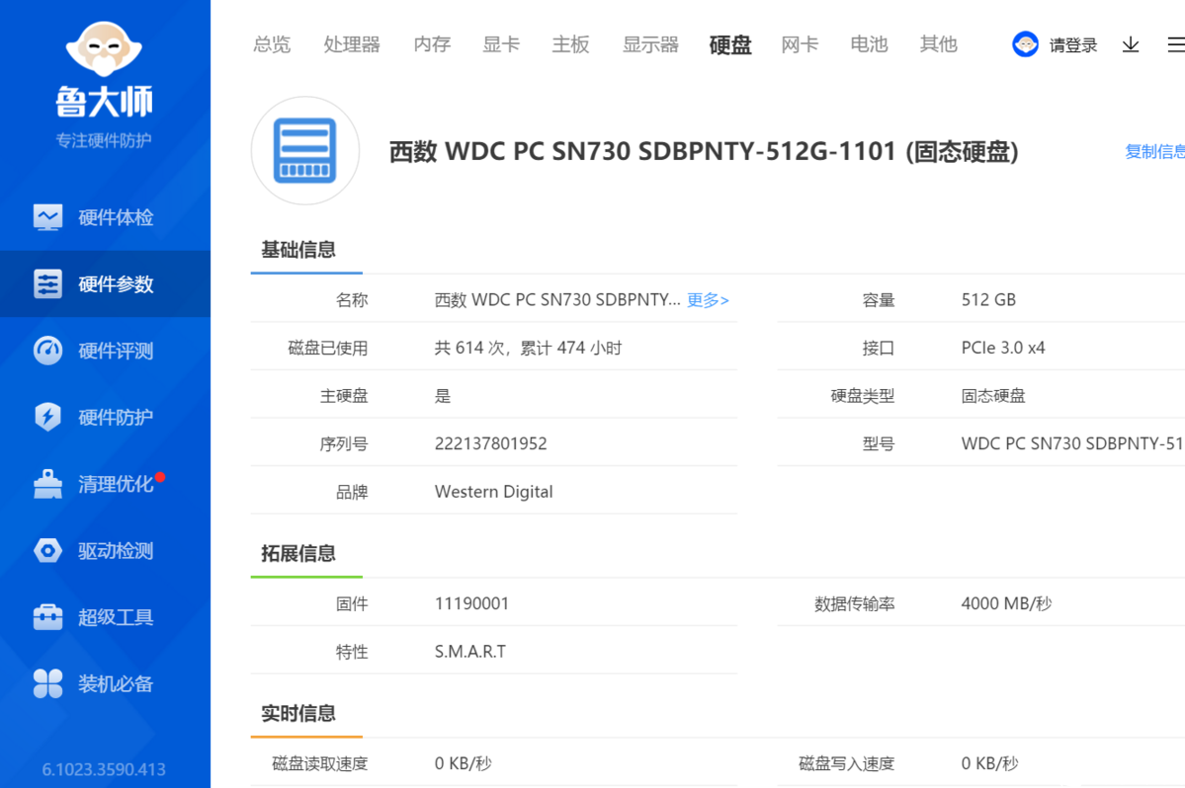The width and height of the screenshot is (1185, 788).
Task: Switch to the 电池 tab
Action: click(x=869, y=44)
